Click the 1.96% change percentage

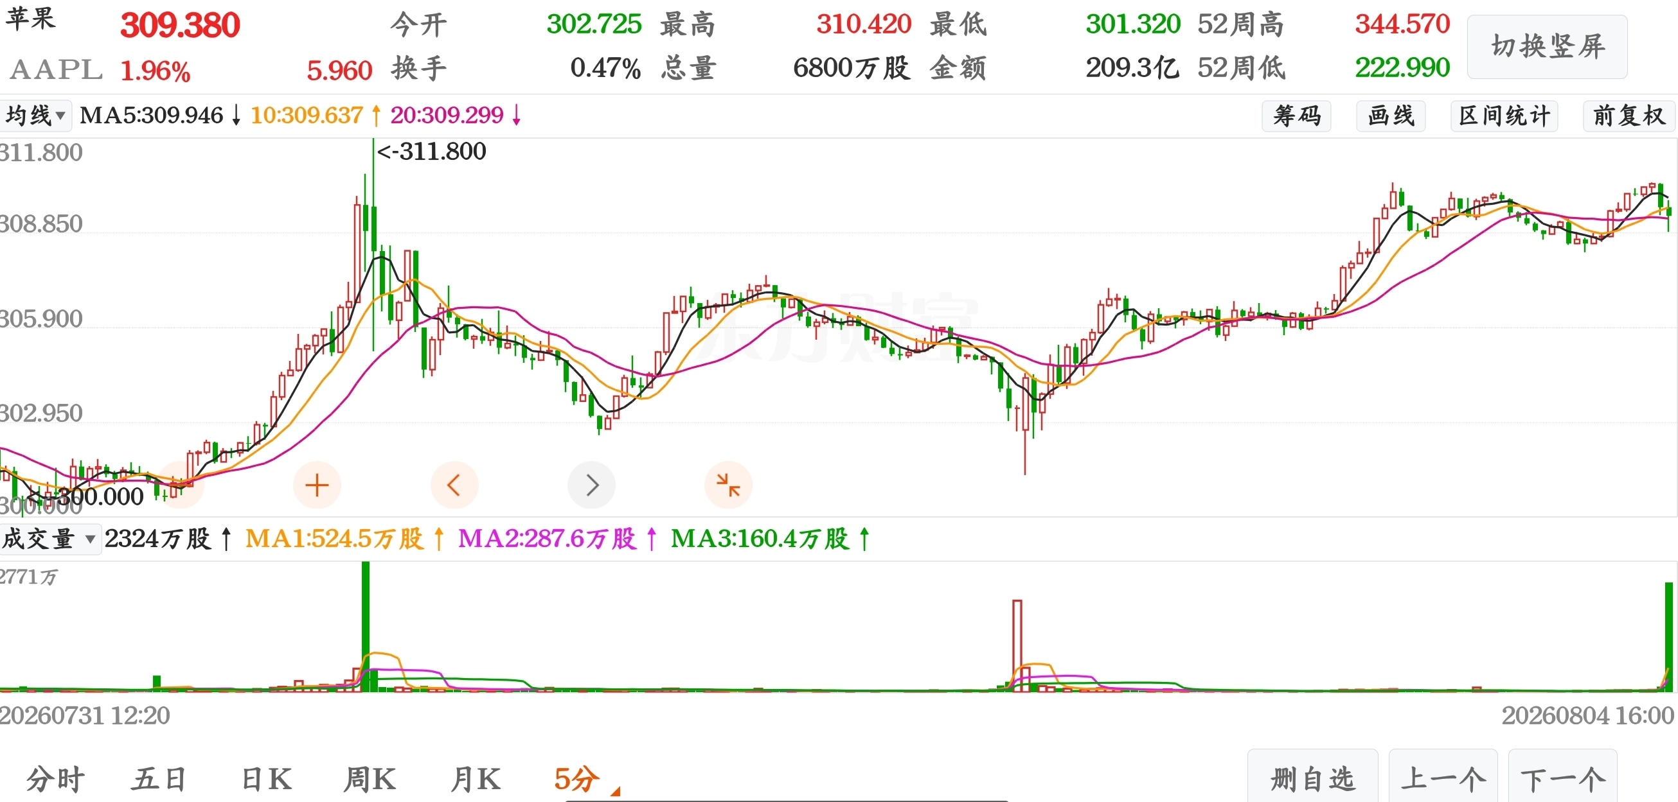pyautogui.click(x=155, y=71)
